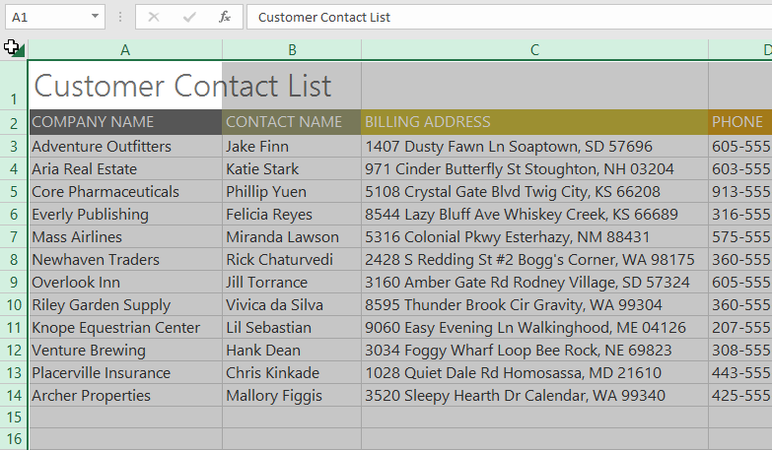Click the PHONE column header cell
The width and height of the screenshot is (772, 450).
point(739,122)
